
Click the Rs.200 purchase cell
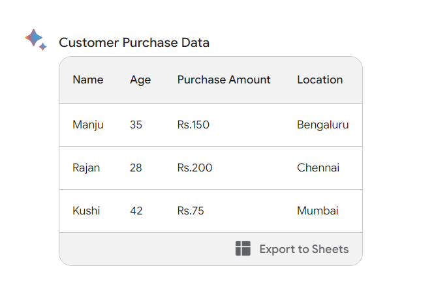(x=194, y=168)
